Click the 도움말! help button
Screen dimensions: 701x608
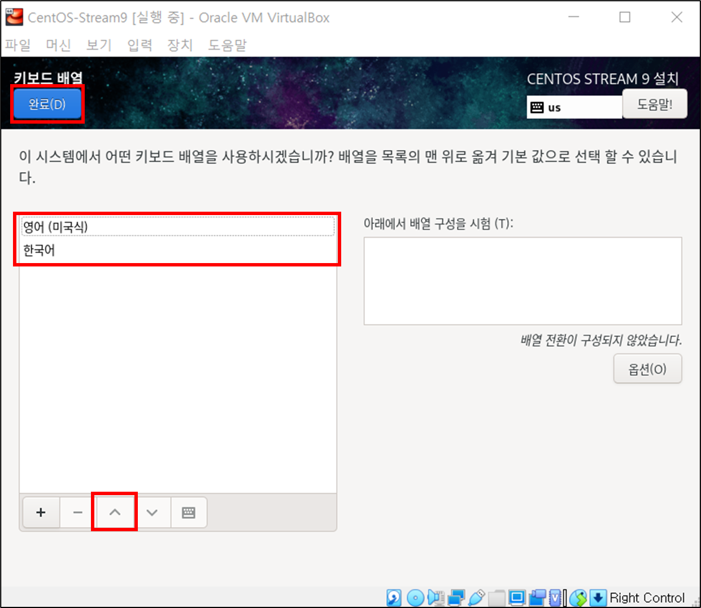[655, 104]
